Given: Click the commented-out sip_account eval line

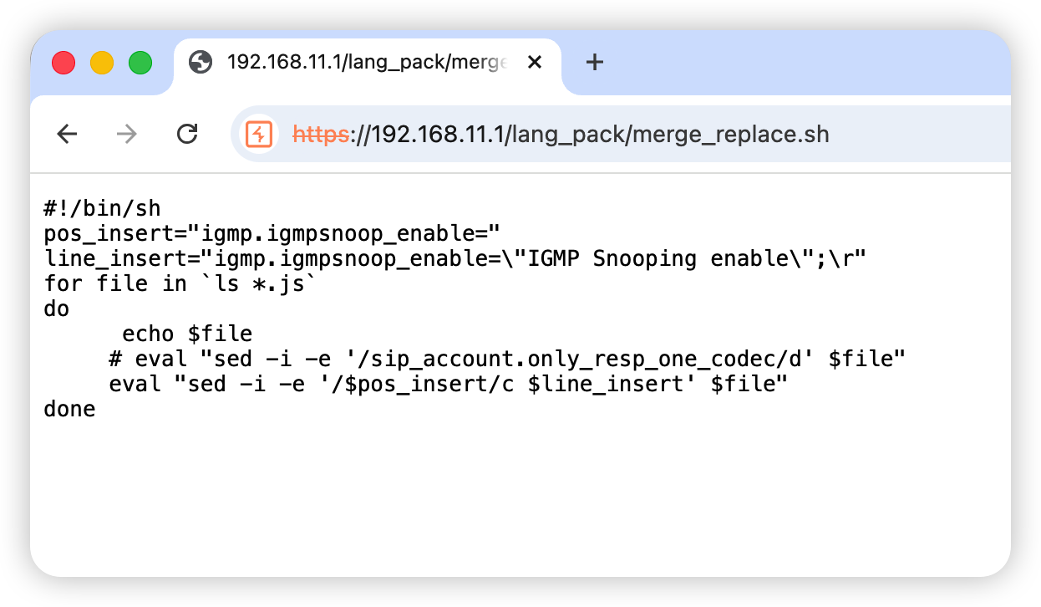Looking at the screenshot, I should 507,360.
